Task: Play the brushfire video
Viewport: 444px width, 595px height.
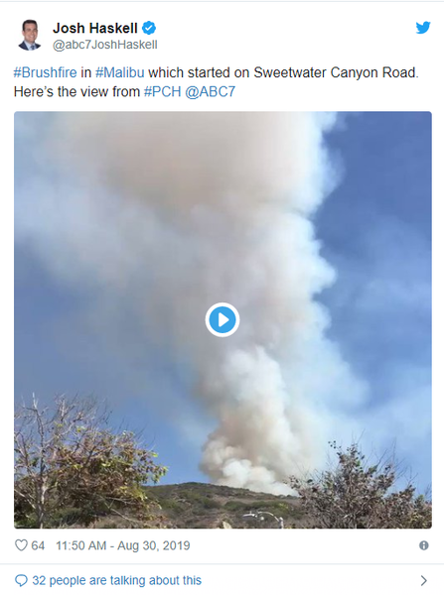Action: [222, 320]
